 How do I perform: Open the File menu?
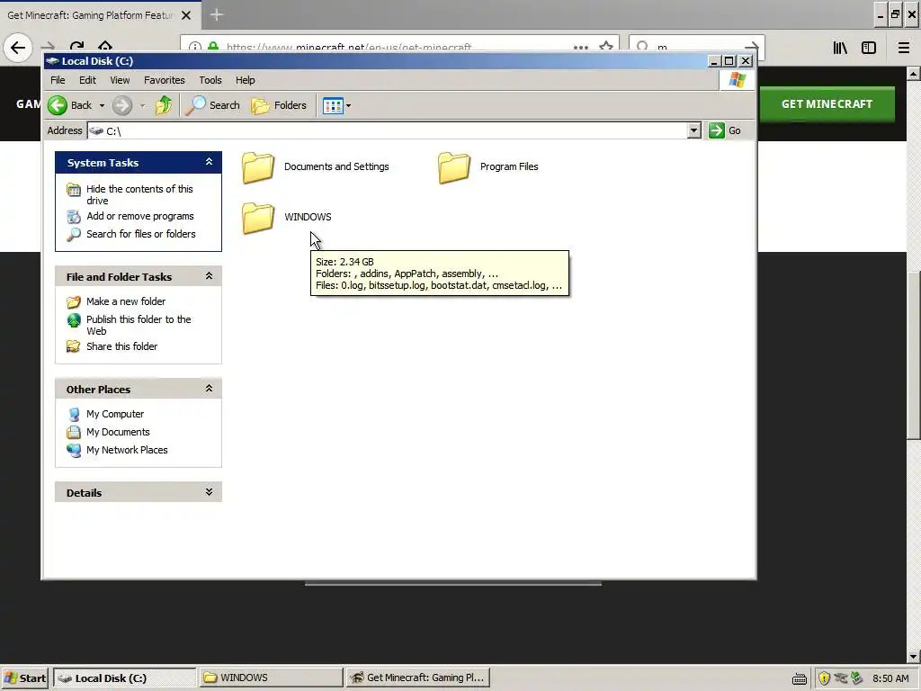click(58, 80)
